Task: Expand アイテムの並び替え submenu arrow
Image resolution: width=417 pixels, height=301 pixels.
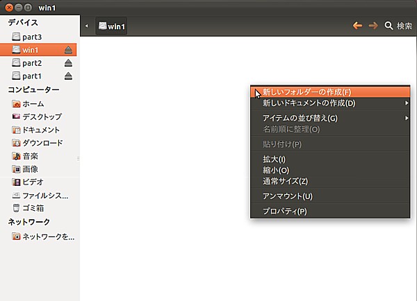Action: pos(407,118)
